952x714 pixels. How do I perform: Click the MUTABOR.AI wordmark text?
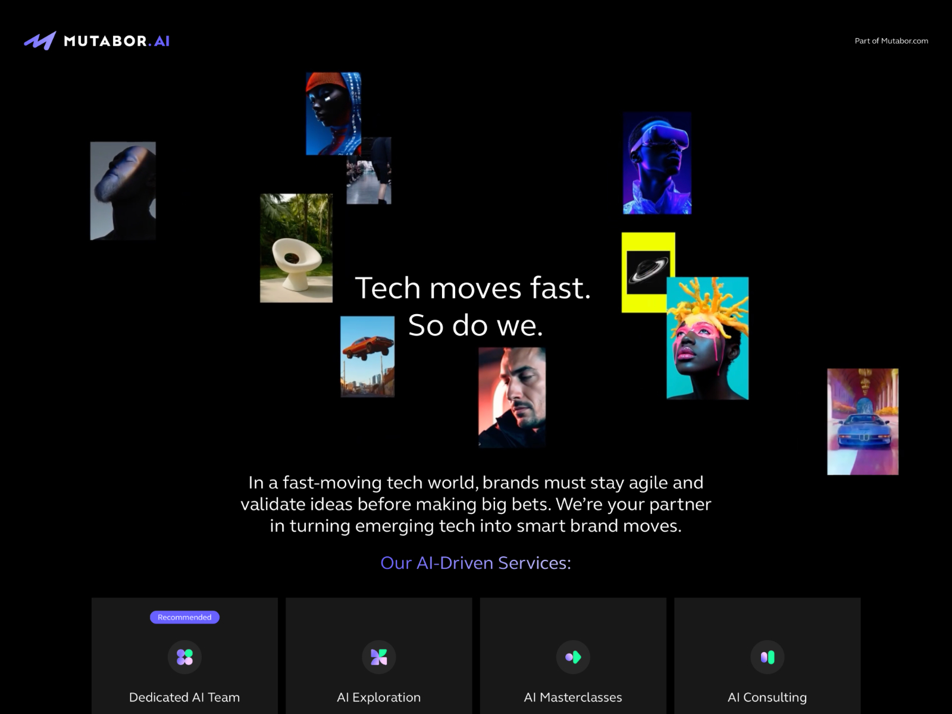(x=117, y=41)
